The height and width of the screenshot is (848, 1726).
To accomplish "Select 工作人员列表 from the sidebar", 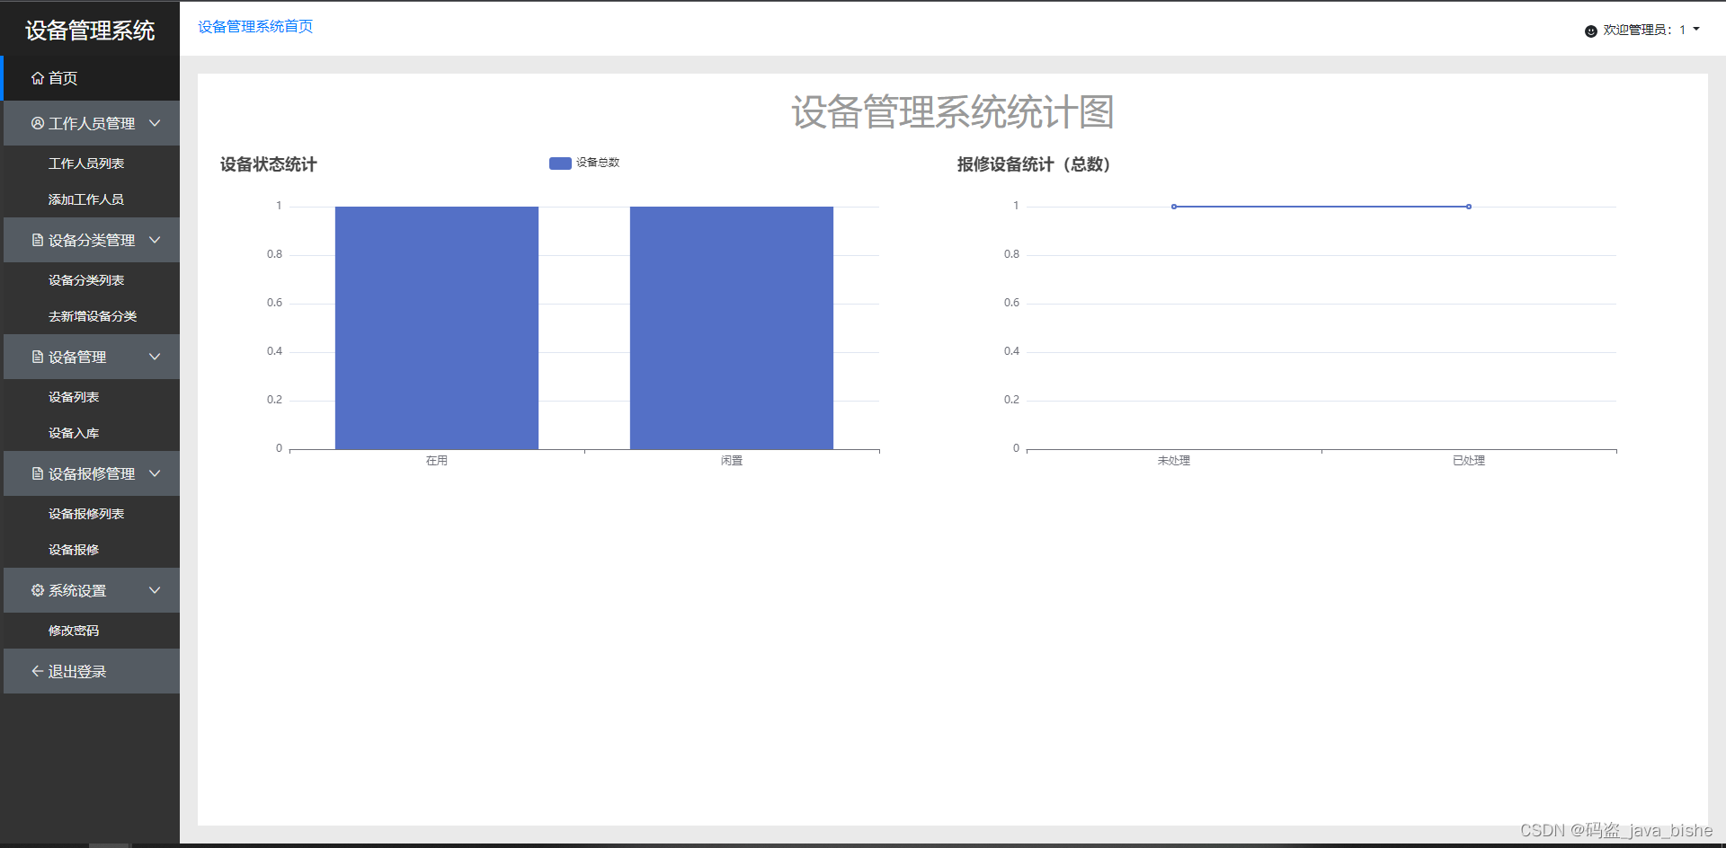I will point(86,163).
